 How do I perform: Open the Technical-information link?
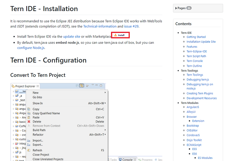(x=100, y=26)
